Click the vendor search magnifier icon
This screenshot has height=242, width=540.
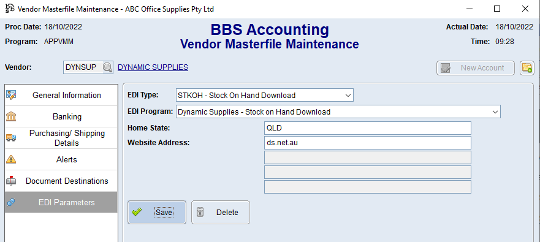pyautogui.click(x=108, y=67)
